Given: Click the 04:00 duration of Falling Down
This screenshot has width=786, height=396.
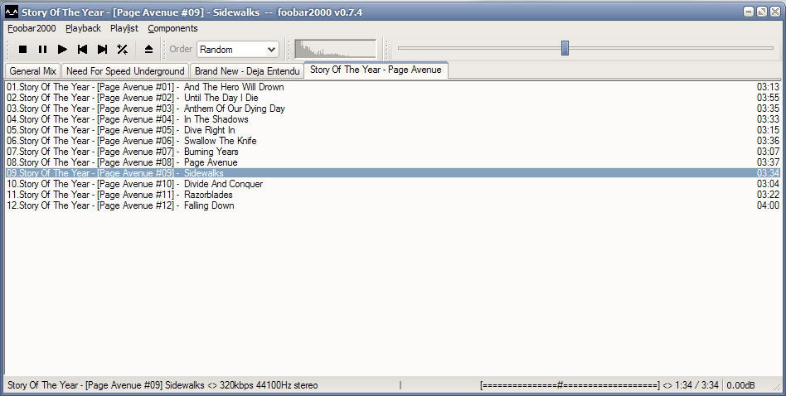Looking at the screenshot, I should [x=768, y=205].
